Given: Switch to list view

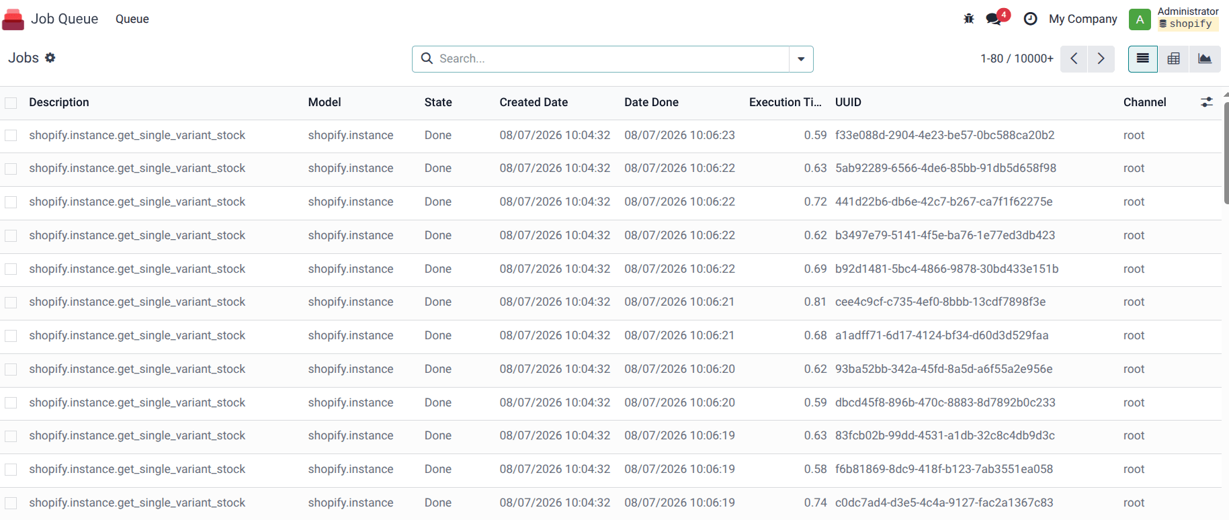Looking at the screenshot, I should click(1142, 58).
